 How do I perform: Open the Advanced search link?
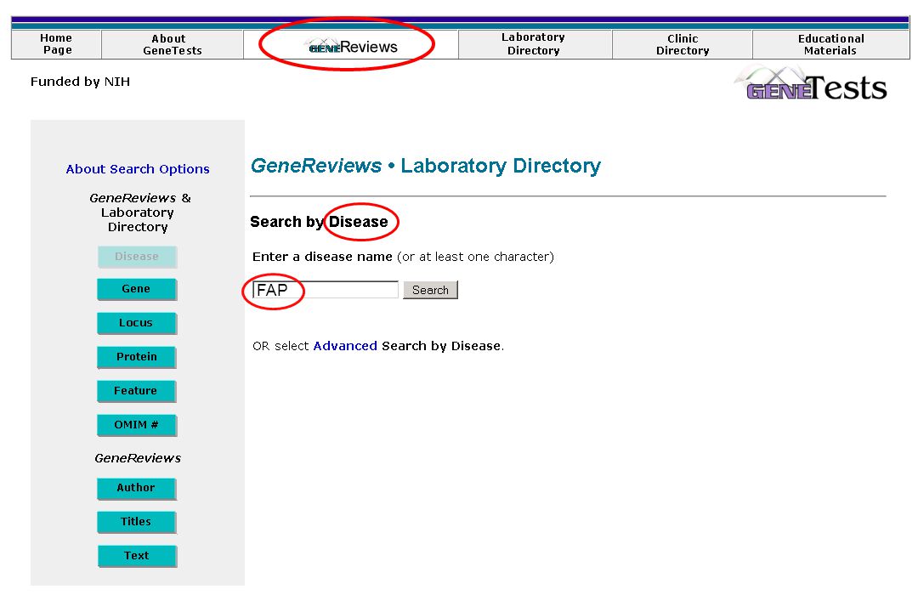(x=345, y=346)
